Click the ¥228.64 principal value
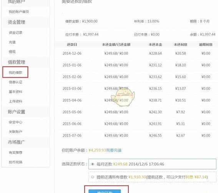218x193 pixels. [x=155, y=53]
